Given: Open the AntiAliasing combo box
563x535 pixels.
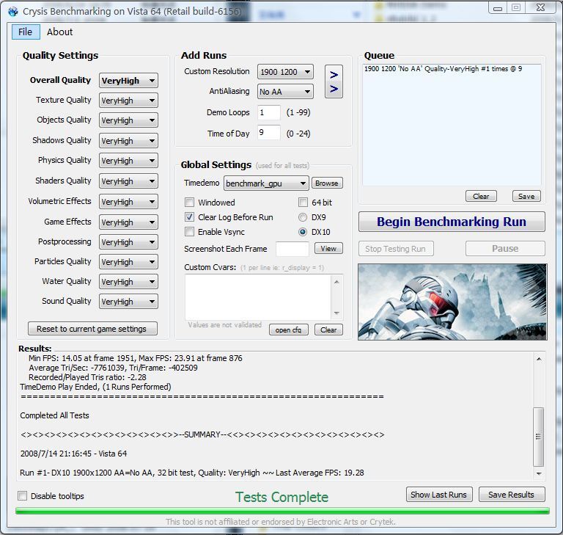Looking at the screenshot, I should point(285,92).
